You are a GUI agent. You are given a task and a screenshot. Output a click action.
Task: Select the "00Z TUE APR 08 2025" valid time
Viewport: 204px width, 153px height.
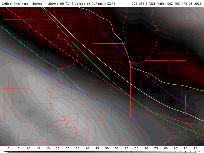click(x=184, y=4)
